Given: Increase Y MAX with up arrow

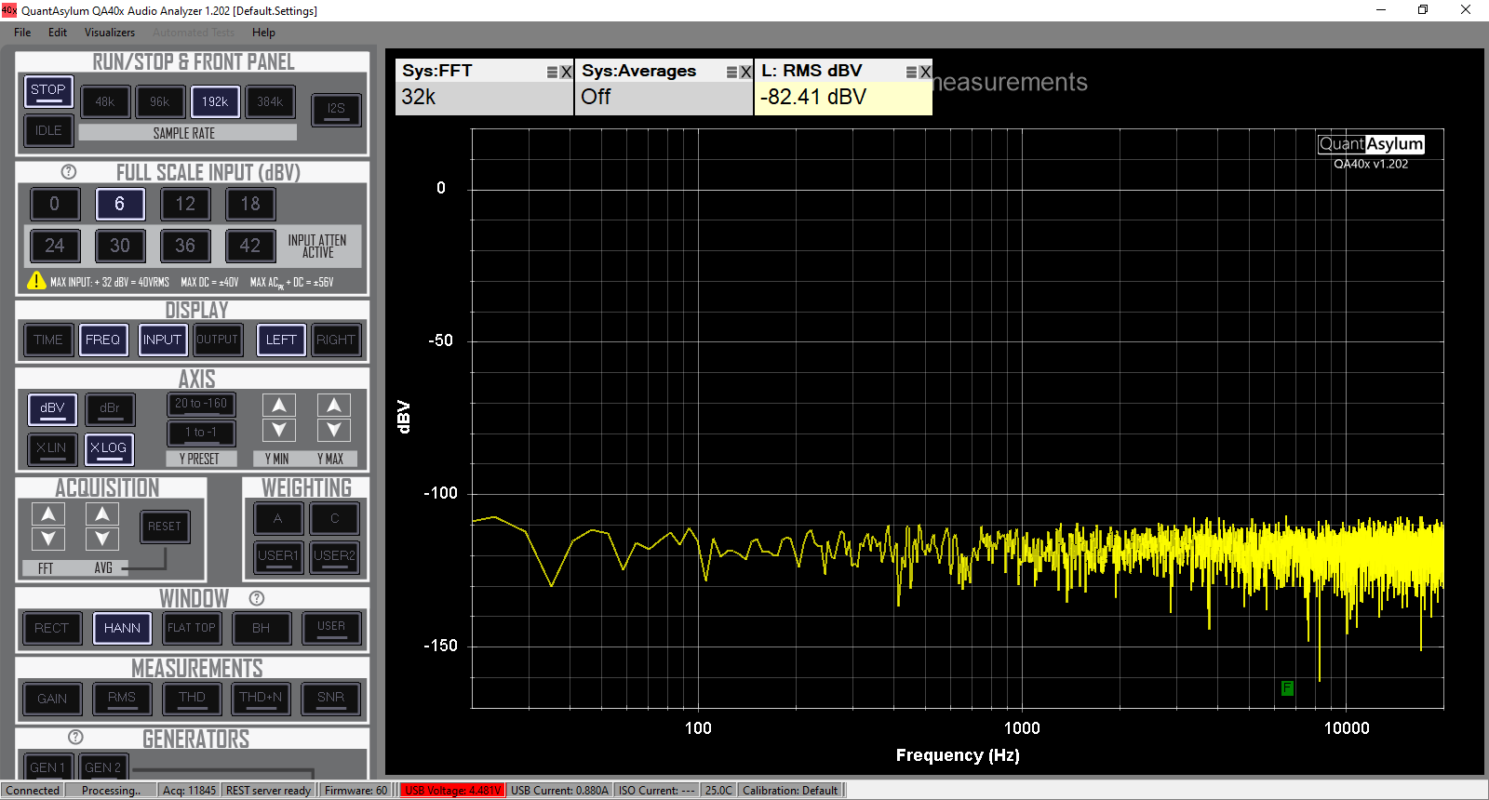Looking at the screenshot, I should pos(333,406).
